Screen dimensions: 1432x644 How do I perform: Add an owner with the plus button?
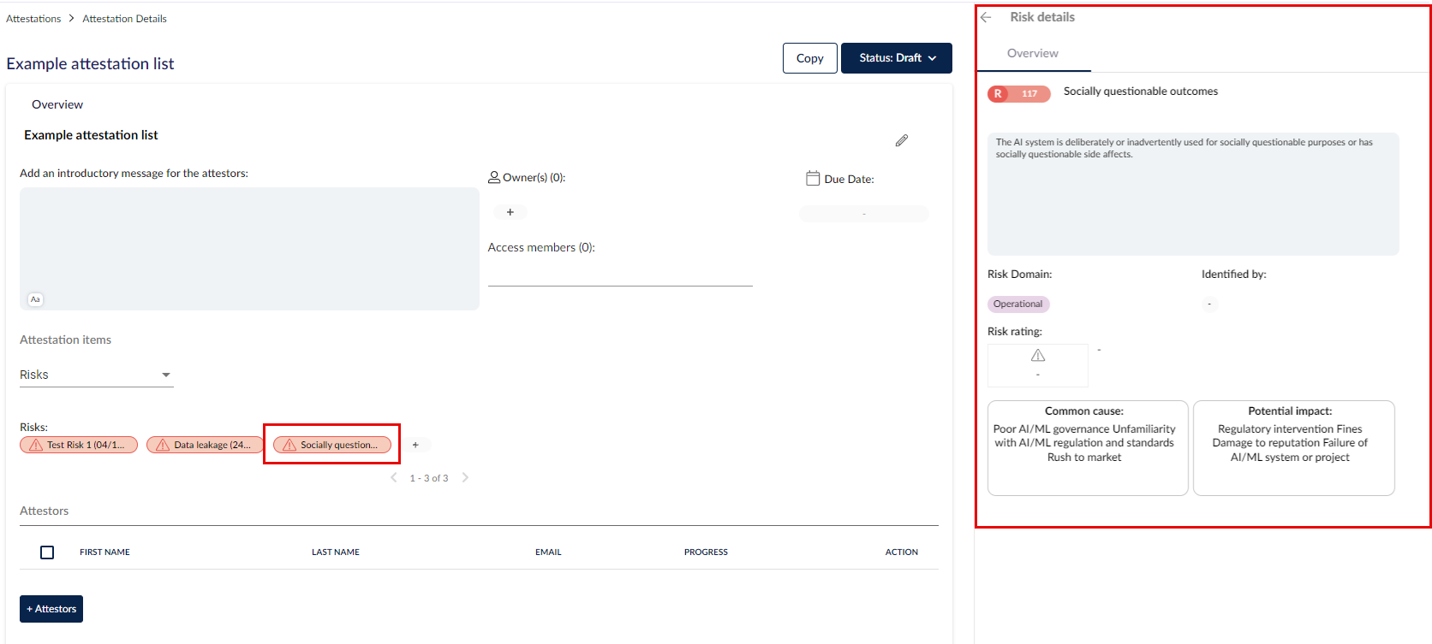pyautogui.click(x=510, y=212)
